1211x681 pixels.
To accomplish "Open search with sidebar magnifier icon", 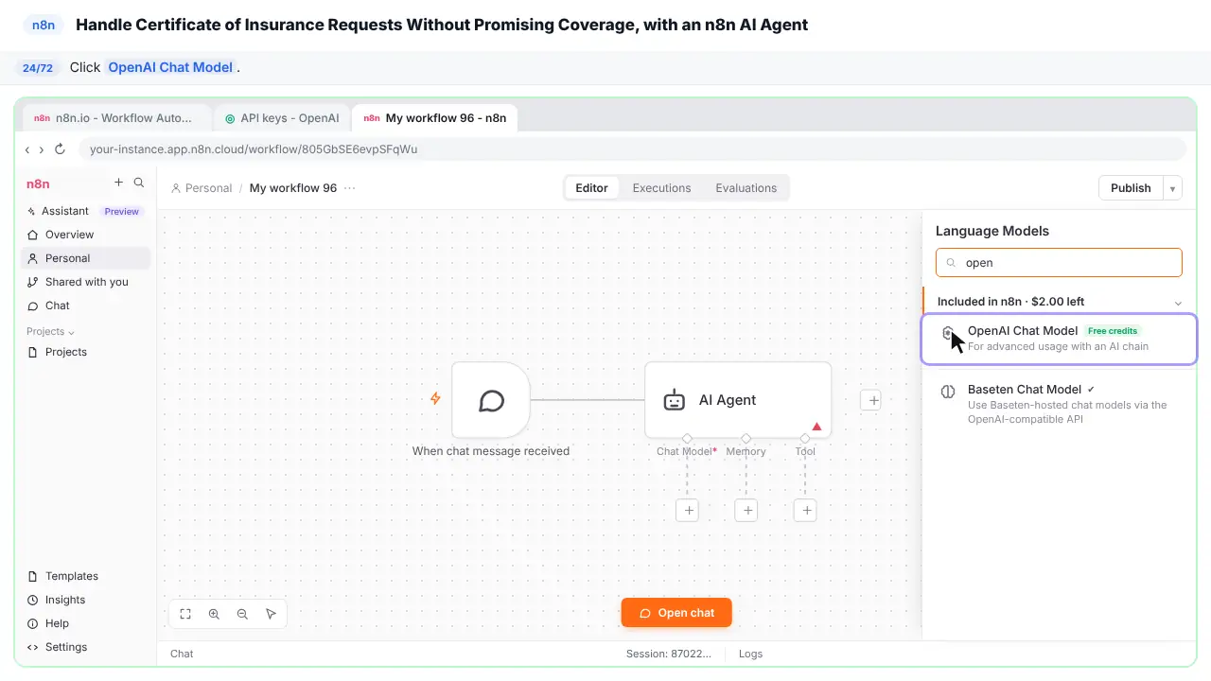I will [139, 183].
